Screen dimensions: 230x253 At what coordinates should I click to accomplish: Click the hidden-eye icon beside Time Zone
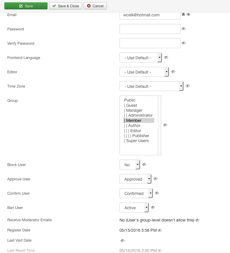coord(188,86)
